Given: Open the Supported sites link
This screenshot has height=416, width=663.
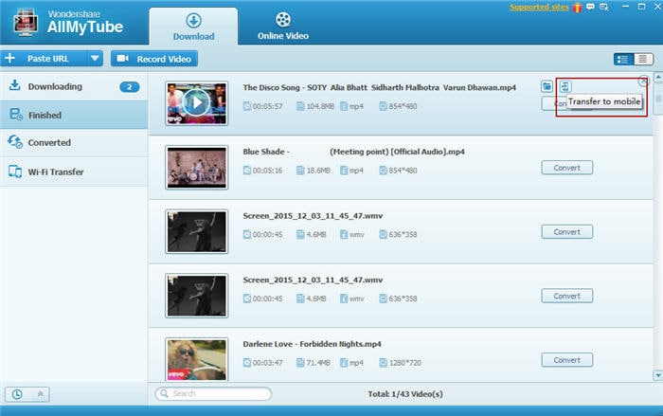Looking at the screenshot, I should [x=539, y=8].
